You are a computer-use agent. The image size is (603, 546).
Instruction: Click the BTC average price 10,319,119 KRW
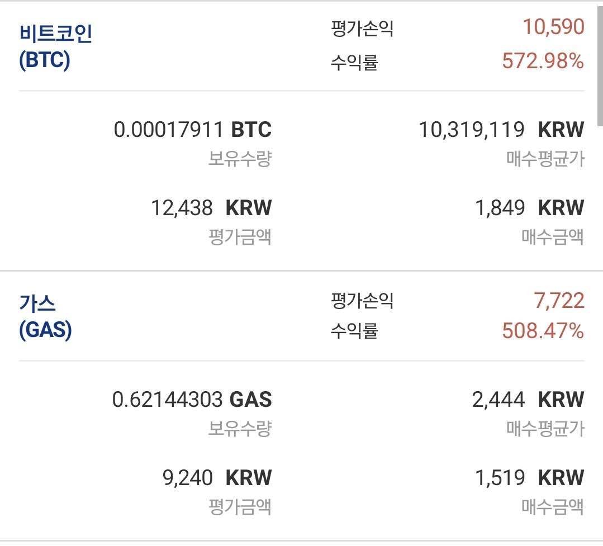[x=501, y=130]
